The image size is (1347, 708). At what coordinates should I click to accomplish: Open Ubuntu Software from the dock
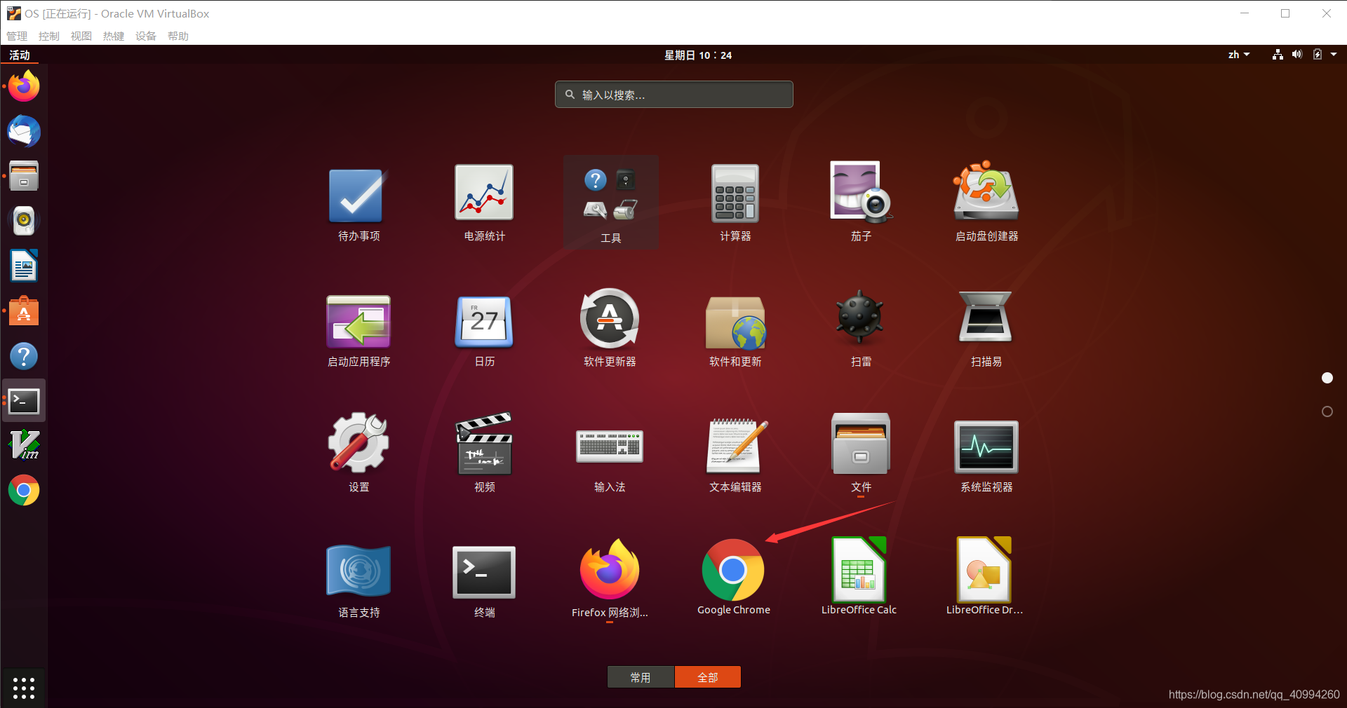click(24, 311)
